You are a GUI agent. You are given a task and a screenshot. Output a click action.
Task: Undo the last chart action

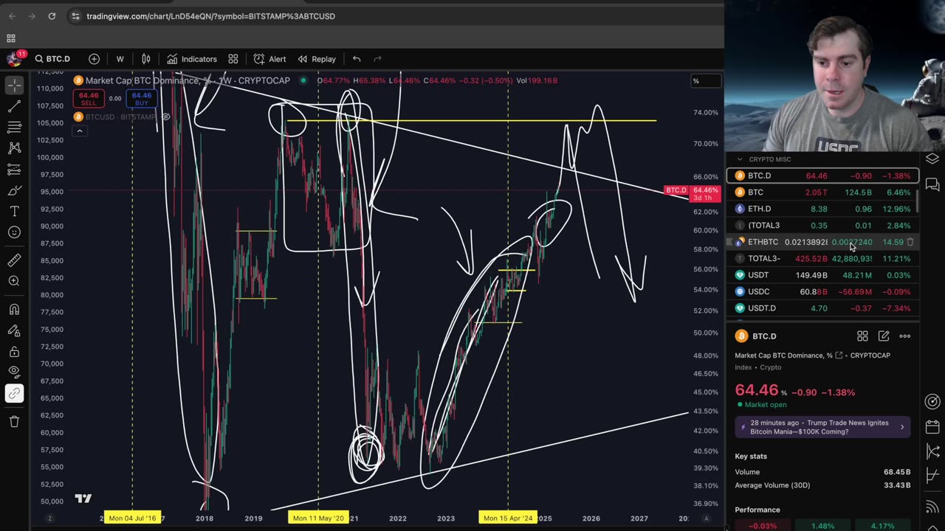[x=357, y=59]
